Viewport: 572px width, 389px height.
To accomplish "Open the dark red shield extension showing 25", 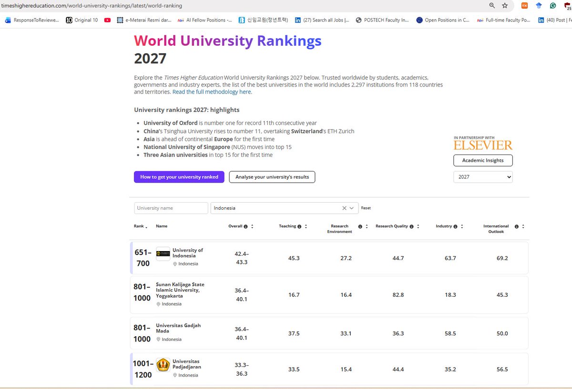I will (567, 6).
